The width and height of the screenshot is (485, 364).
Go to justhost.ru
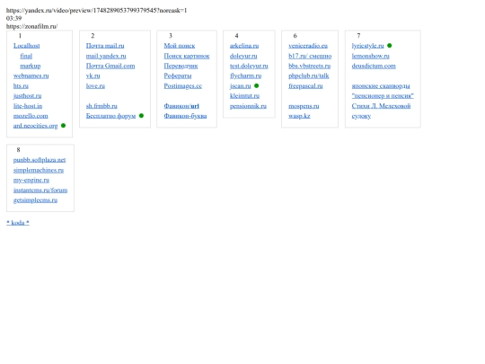[27, 96]
